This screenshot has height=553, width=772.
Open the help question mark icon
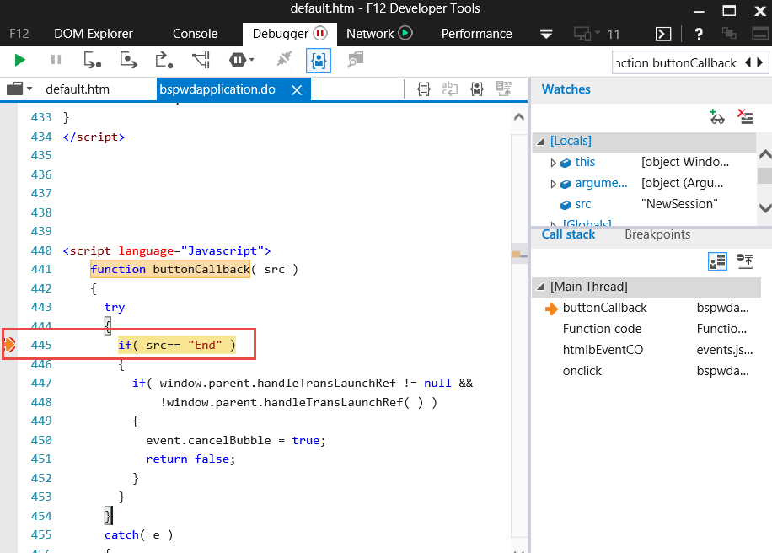click(x=698, y=34)
